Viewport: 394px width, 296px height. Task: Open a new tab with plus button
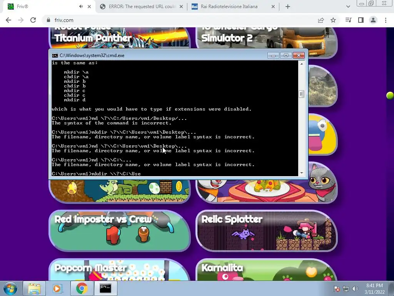(x=288, y=7)
